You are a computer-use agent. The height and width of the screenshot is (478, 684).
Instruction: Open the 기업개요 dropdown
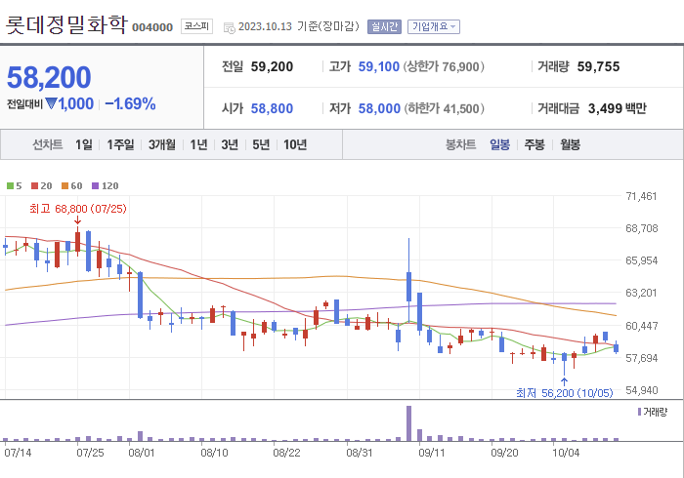point(434,26)
